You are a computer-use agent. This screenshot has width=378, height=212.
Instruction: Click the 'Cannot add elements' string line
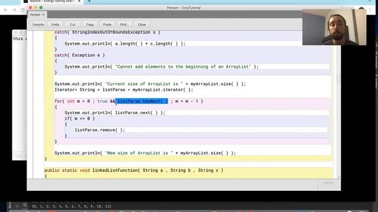pyautogui.click(x=161, y=67)
